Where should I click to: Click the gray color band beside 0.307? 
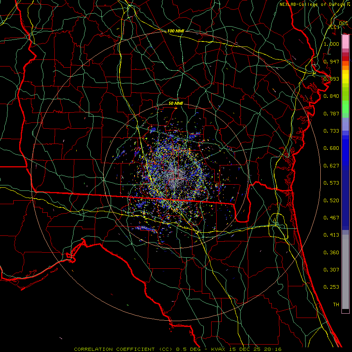pyautogui.click(x=345, y=272)
